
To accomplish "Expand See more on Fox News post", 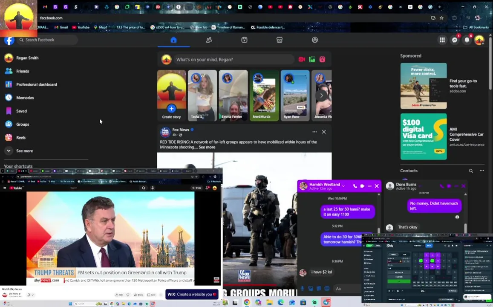I will 207,147.
